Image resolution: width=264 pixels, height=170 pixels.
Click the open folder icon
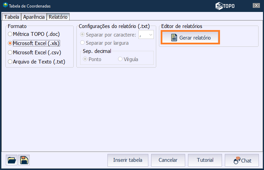(x=12, y=160)
